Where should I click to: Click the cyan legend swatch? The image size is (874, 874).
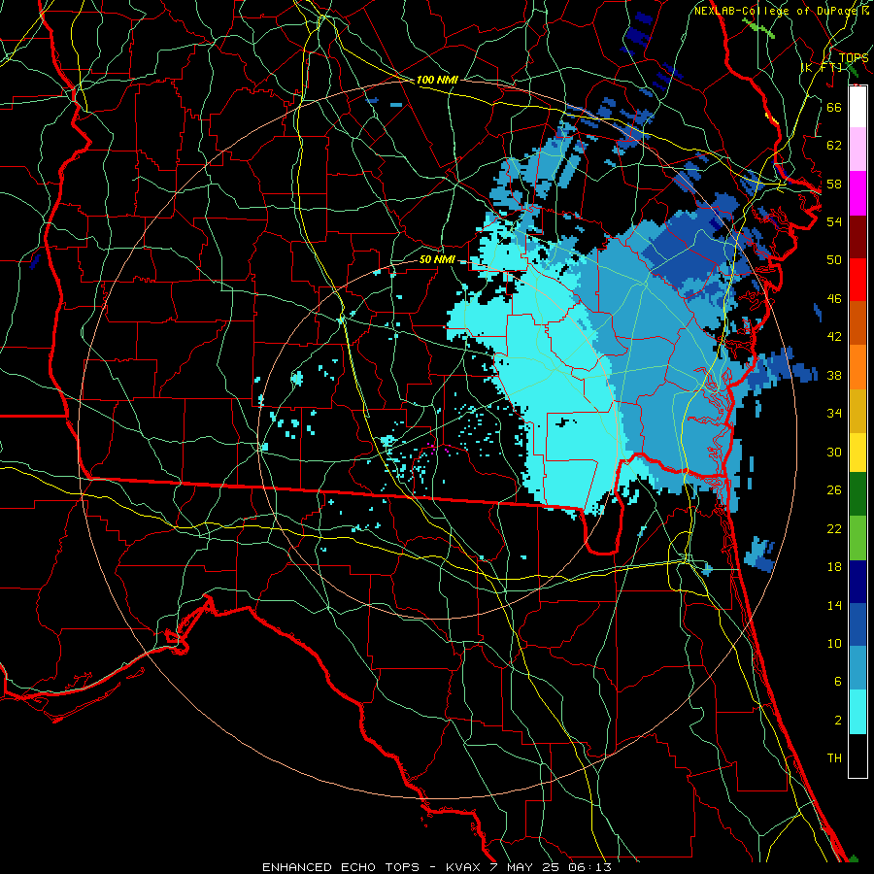tap(857, 712)
